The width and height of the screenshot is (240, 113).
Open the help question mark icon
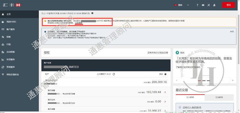pos(198,5)
